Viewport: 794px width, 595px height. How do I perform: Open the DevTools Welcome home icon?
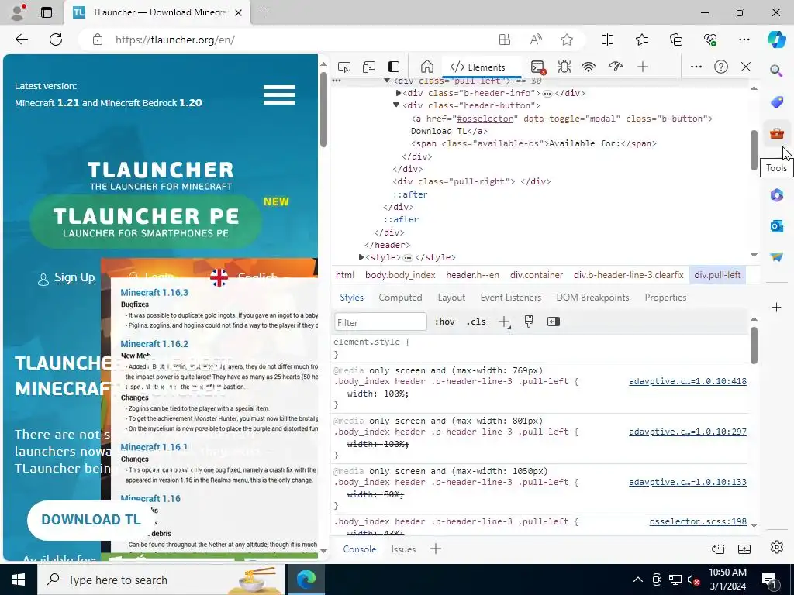(x=427, y=67)
